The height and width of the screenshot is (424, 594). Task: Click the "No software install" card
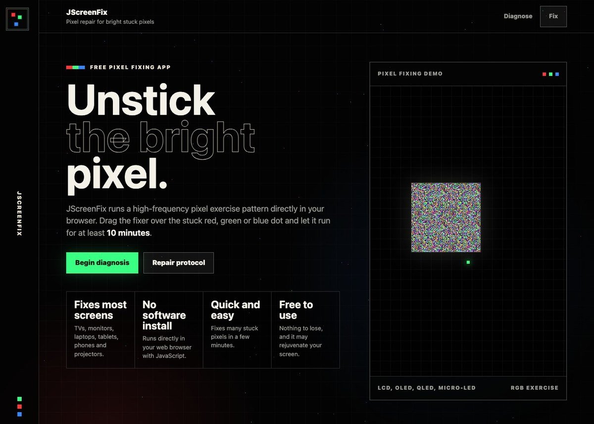(169, 330)
